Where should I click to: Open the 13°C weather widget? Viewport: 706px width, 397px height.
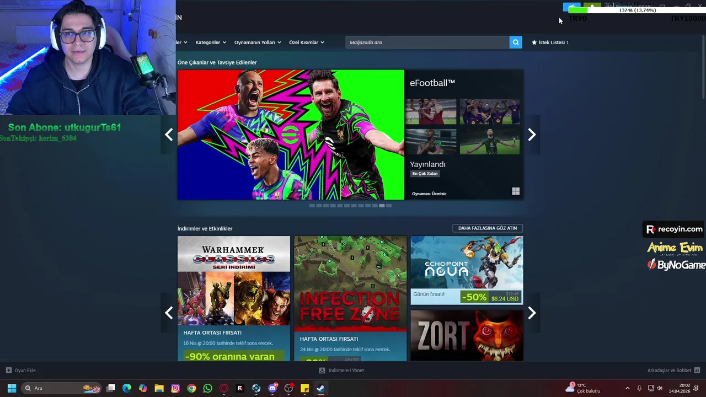point(583,388)
